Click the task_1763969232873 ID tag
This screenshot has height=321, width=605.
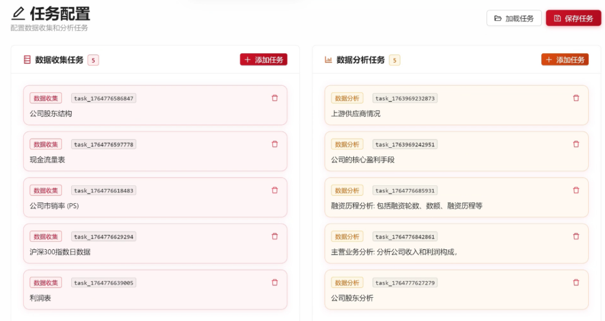(405, 98)
